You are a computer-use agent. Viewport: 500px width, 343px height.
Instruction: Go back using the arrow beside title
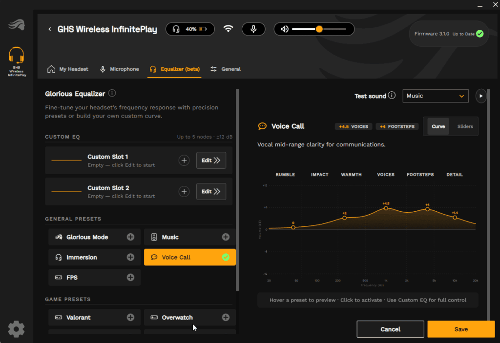(50, 29)
